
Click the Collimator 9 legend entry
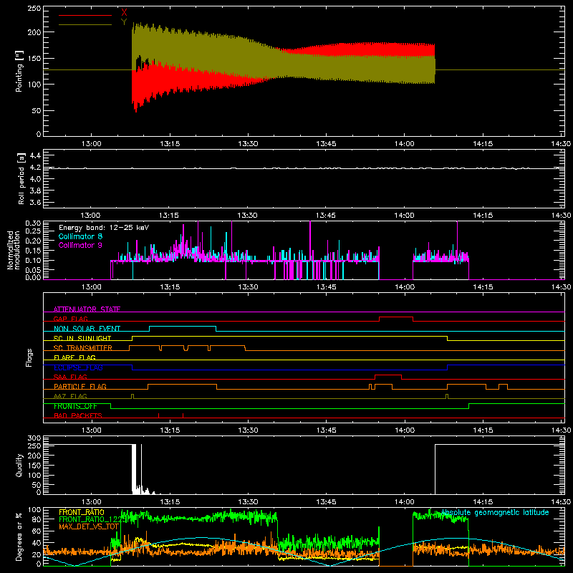(80, 245)
